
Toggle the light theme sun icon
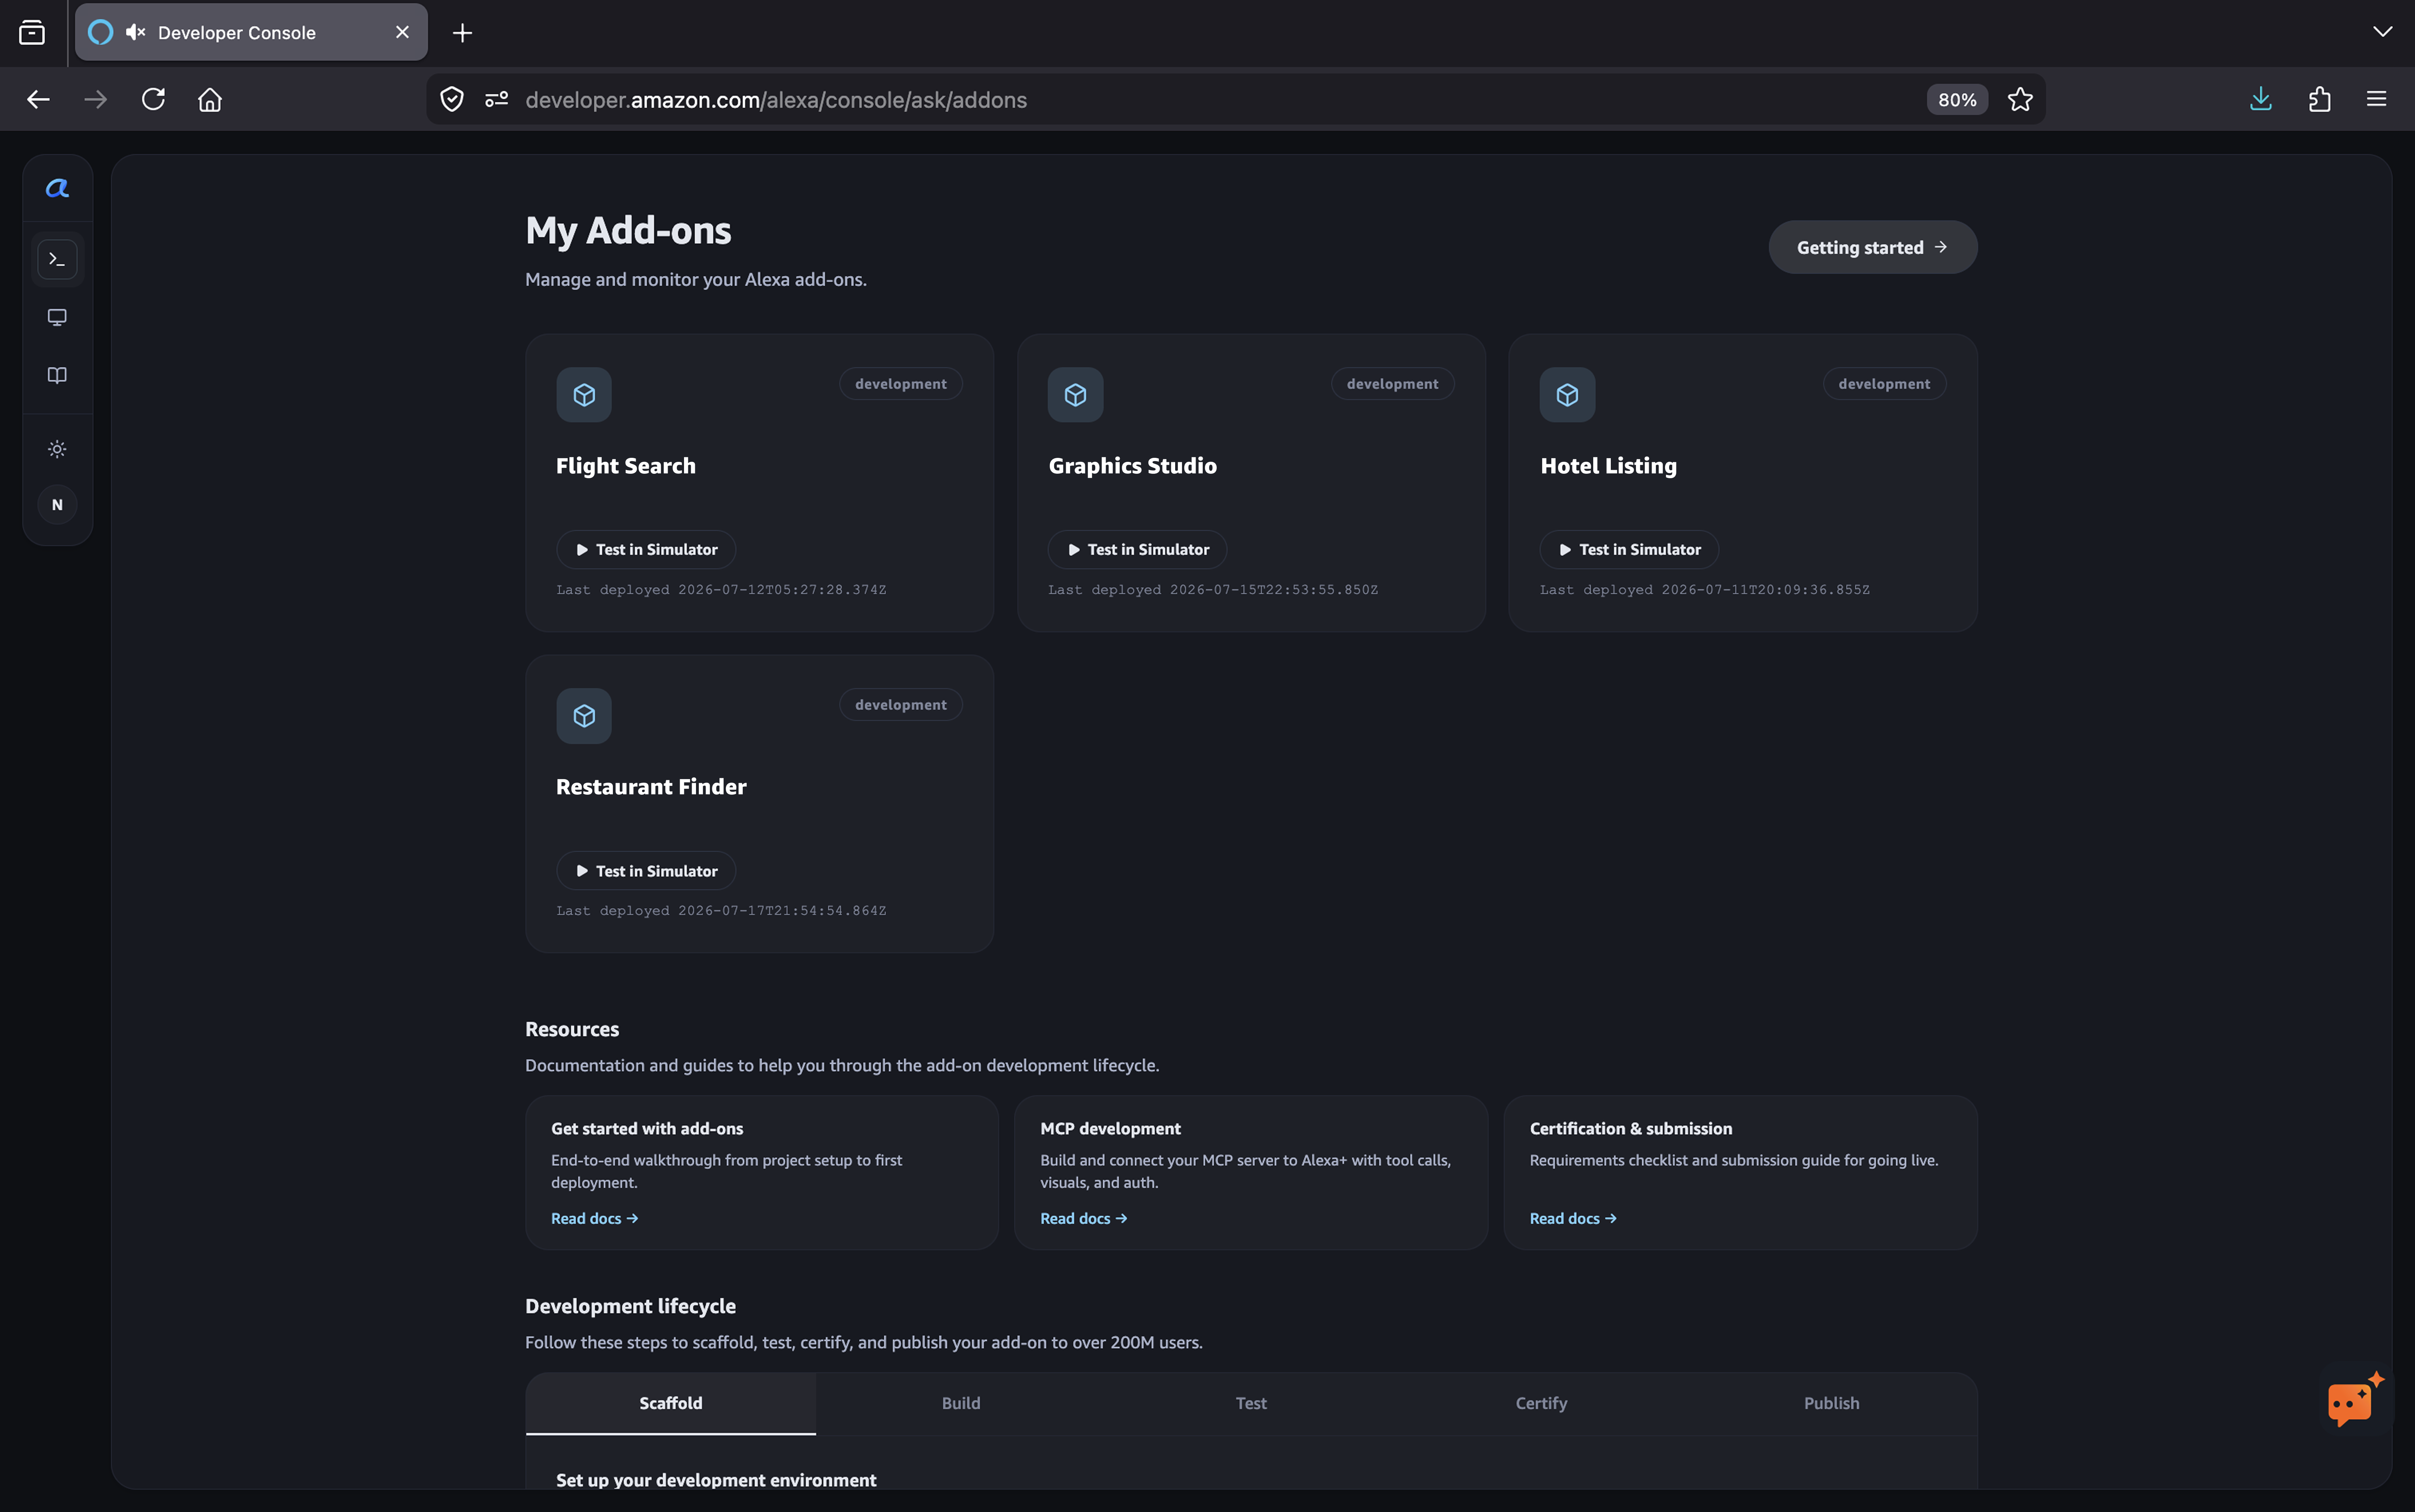coord(57,449)
